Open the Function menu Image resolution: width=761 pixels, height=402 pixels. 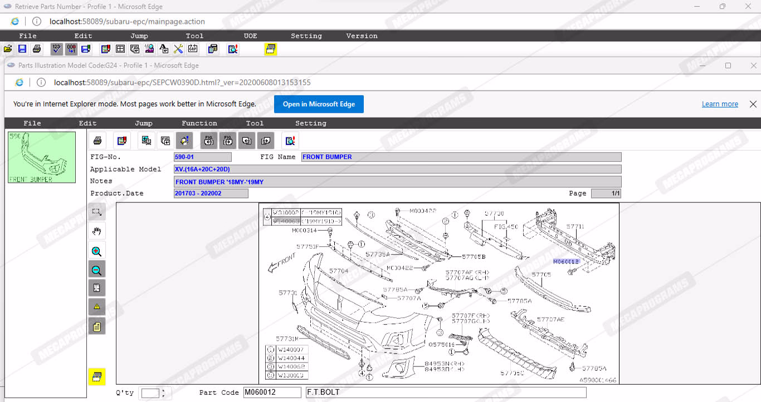(199, 123)
